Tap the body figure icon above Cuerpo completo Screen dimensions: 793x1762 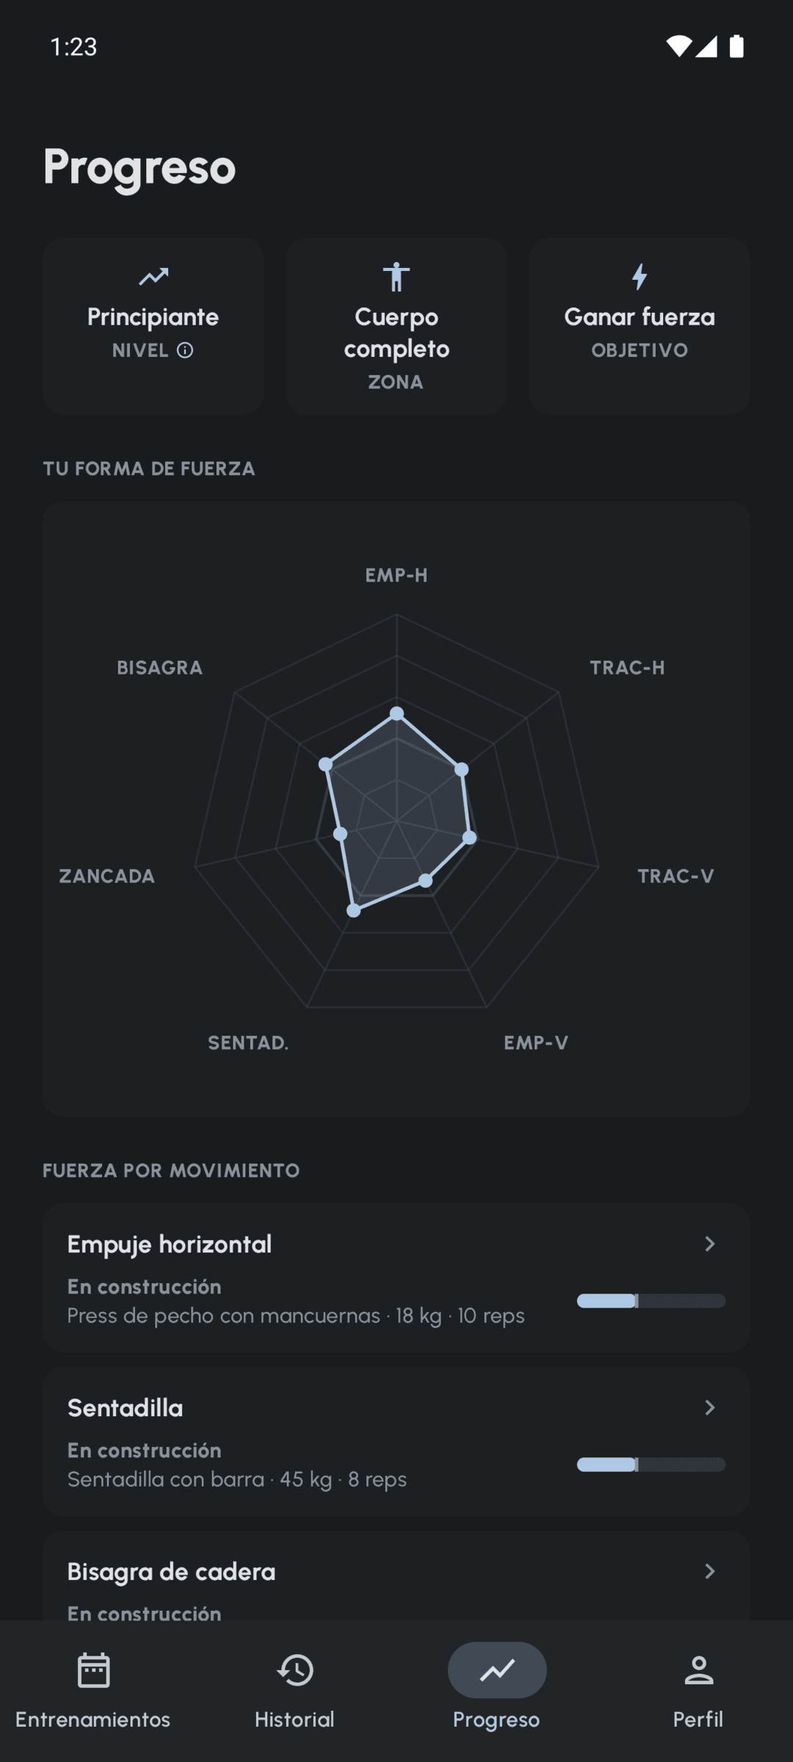pos(396,277)
